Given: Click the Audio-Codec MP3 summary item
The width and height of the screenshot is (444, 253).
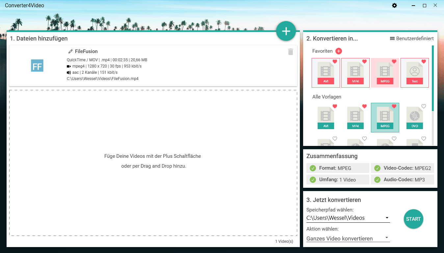Looking at the screenshot, I should pos(403,180).
